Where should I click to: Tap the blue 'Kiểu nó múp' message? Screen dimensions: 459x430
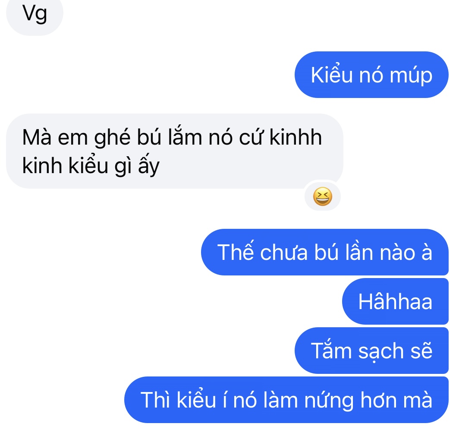point(371,75)
